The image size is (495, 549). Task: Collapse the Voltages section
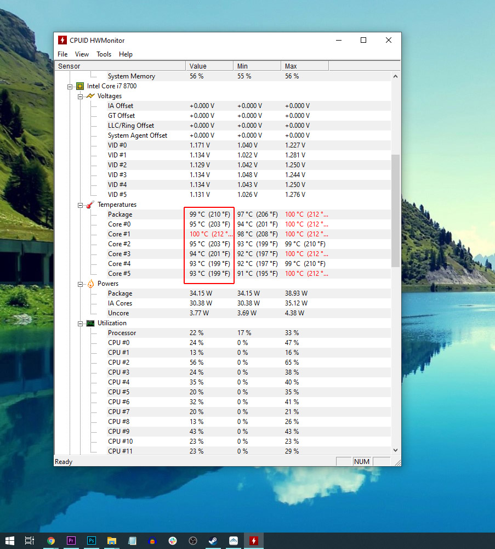tap(80, 97)
